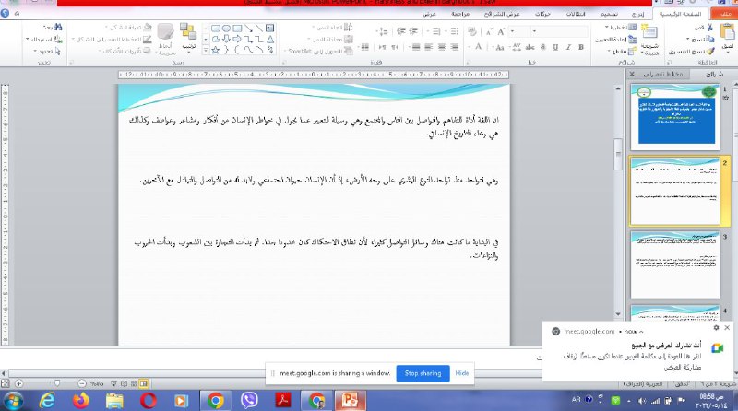738x411 pixels.
Task: Click the zoom in plus icon
Action: 18,383
